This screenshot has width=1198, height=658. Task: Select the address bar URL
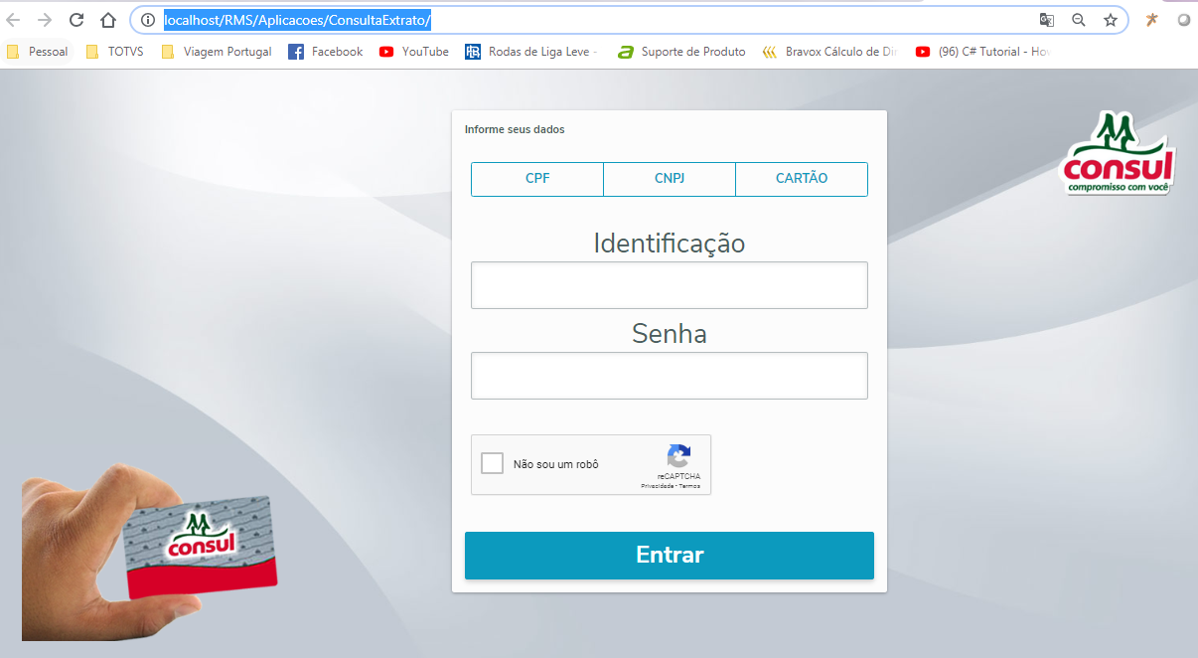pos(297,20)
